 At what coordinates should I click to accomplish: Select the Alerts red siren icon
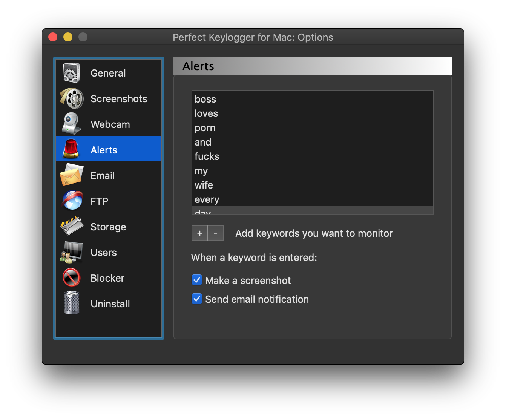(x=71, y=149)
